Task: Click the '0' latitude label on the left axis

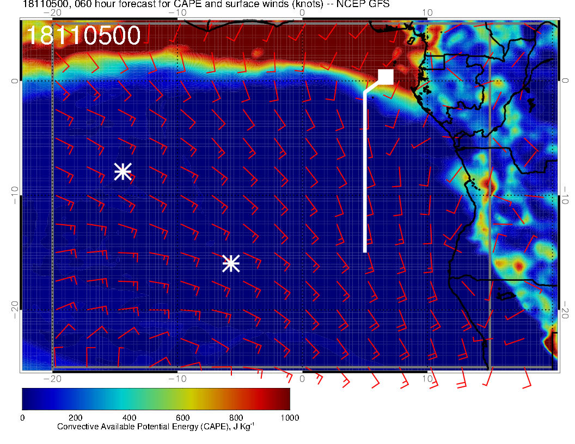Action: tap(14, 81)
